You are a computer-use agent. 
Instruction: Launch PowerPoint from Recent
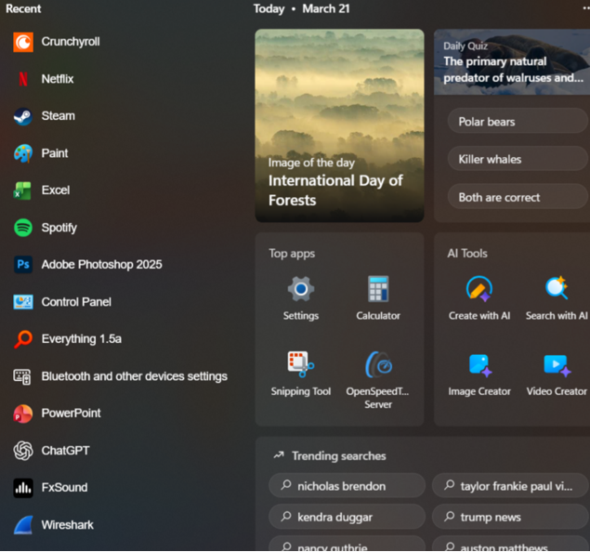click(x=23, y=414)
